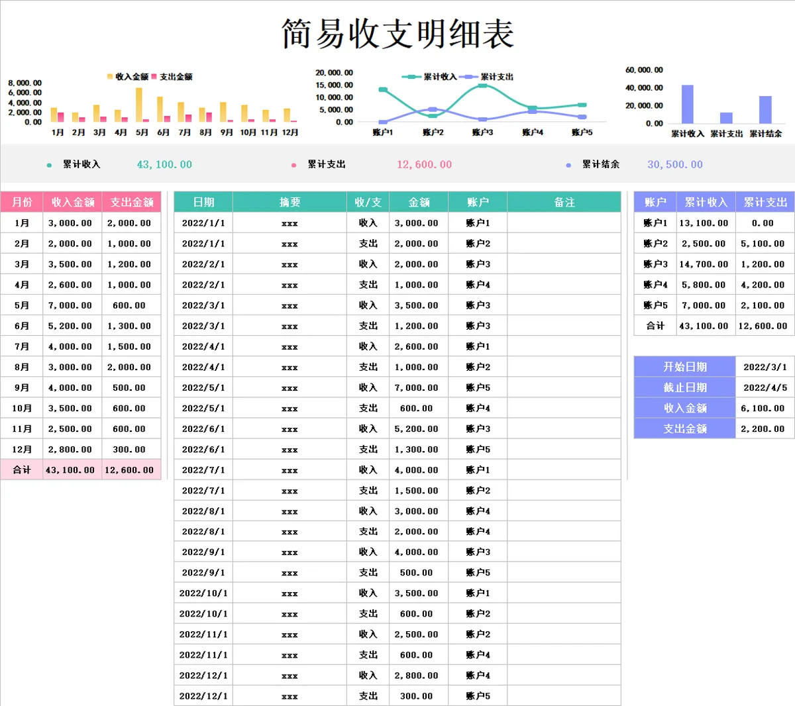Screen dimensions: 795x706
Task: Select the 6月 expense cell 1,300.00
Action: 132,326
